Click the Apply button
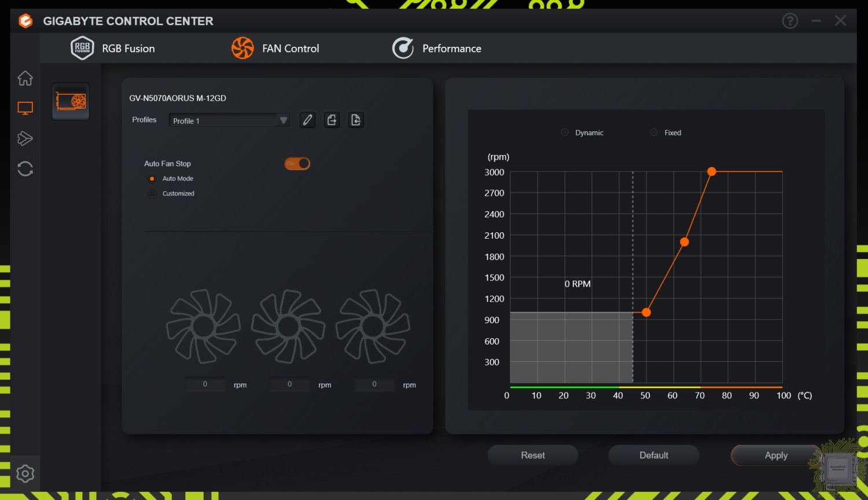Viewport: 868px width, 500px height. [x=776, y=455]
